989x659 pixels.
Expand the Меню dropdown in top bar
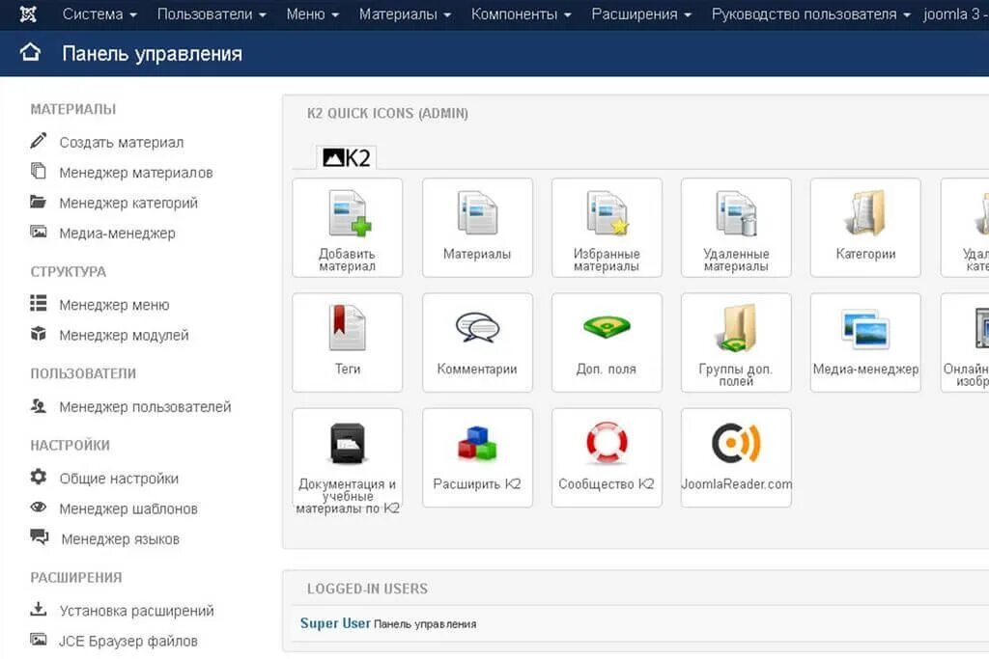312,14
